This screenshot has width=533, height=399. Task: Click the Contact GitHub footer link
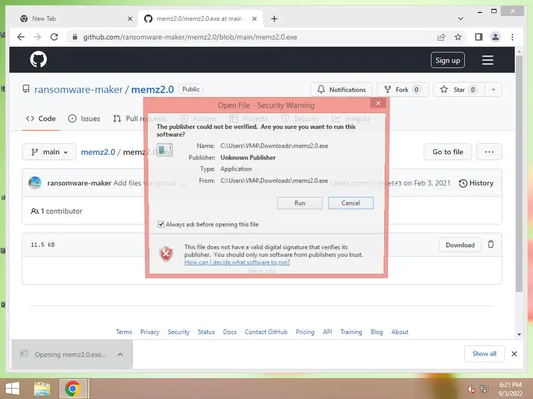point(266,332)
